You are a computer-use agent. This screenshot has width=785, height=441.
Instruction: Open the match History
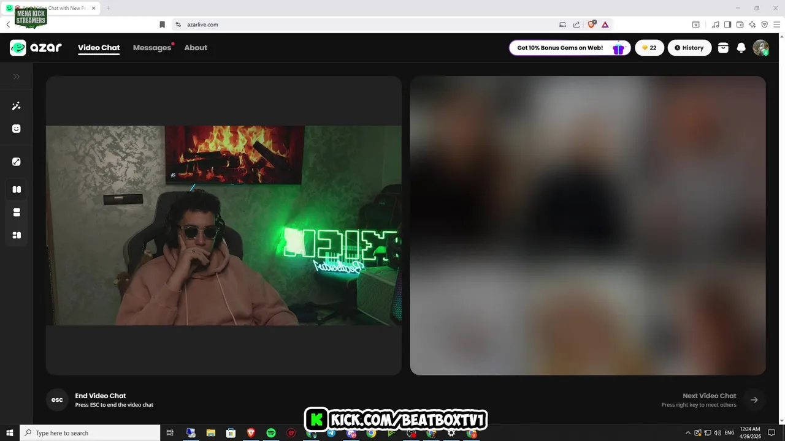point(689,48)
